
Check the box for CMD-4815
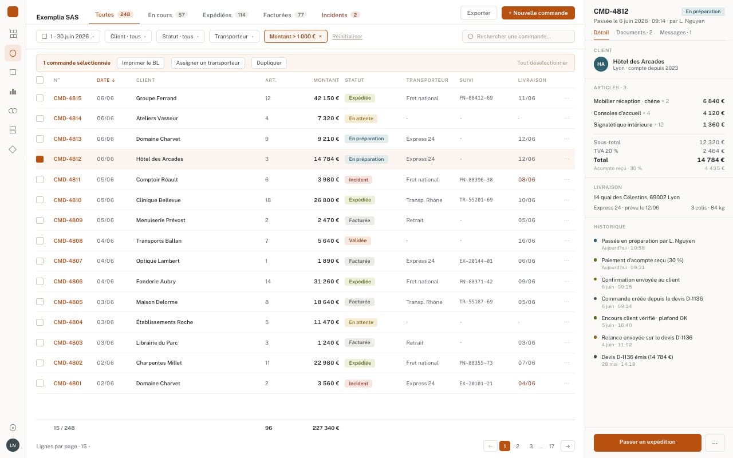click(x=40, y=98)
